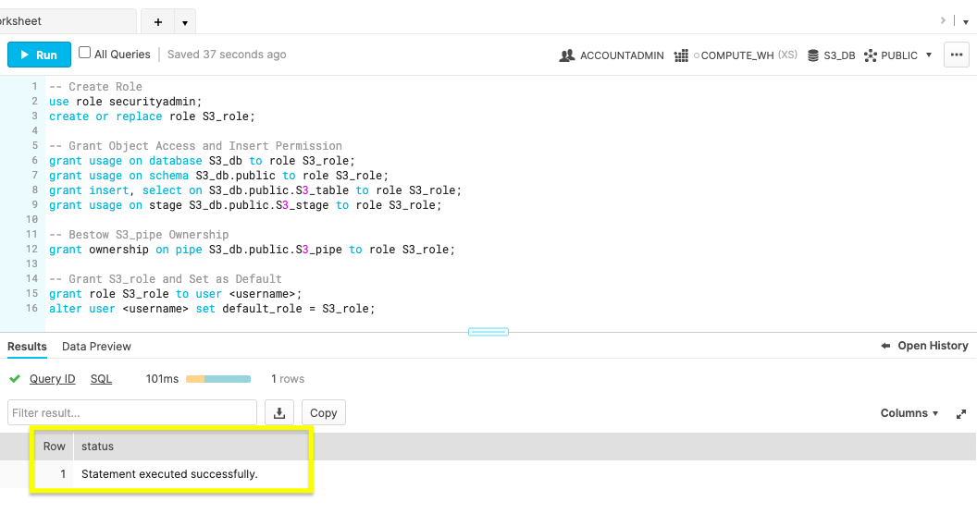This screenshot has width=977, height=514.
Task: Open History from the results pane
Action: click(x=924, y=346)
